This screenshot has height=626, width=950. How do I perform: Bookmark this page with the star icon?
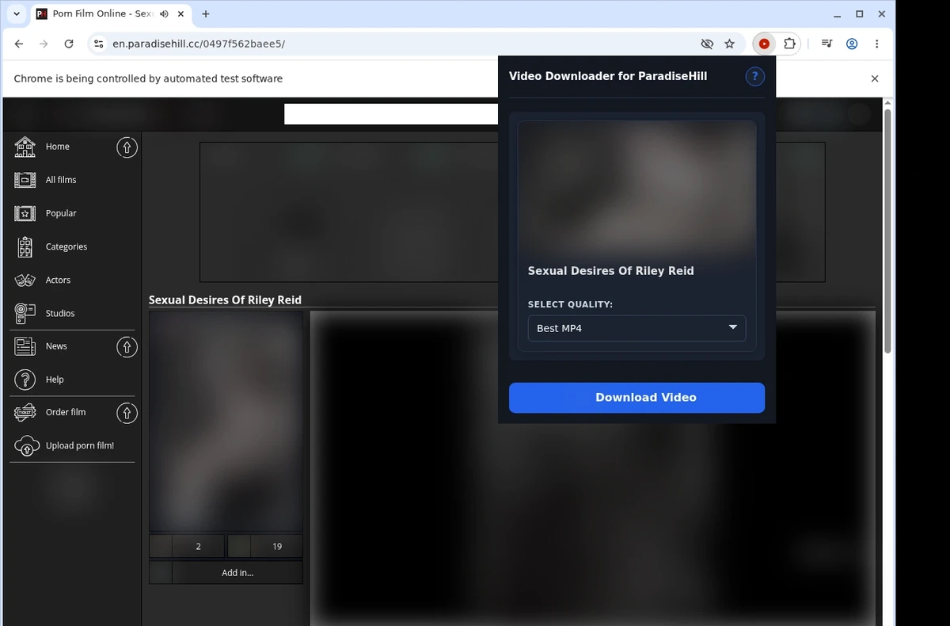730,44
